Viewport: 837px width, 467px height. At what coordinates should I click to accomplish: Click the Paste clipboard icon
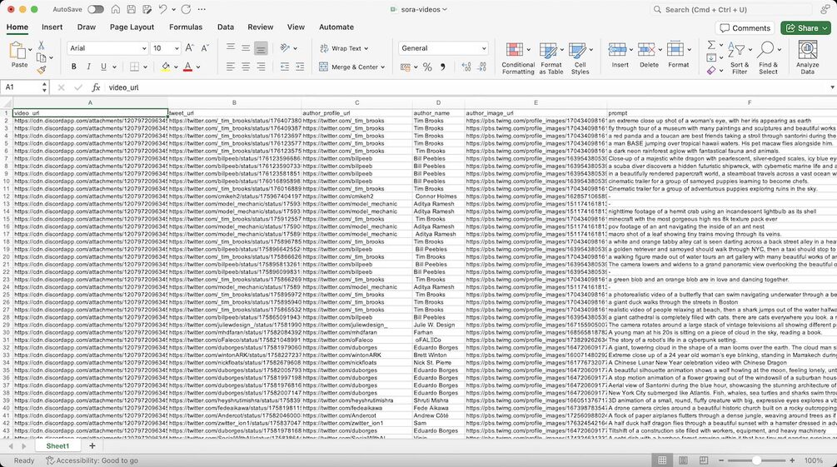pos(18,51)
